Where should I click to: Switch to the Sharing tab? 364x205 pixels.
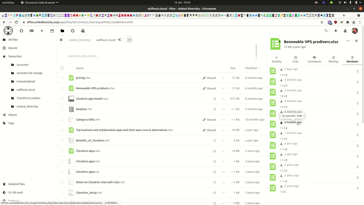point(333,59)
